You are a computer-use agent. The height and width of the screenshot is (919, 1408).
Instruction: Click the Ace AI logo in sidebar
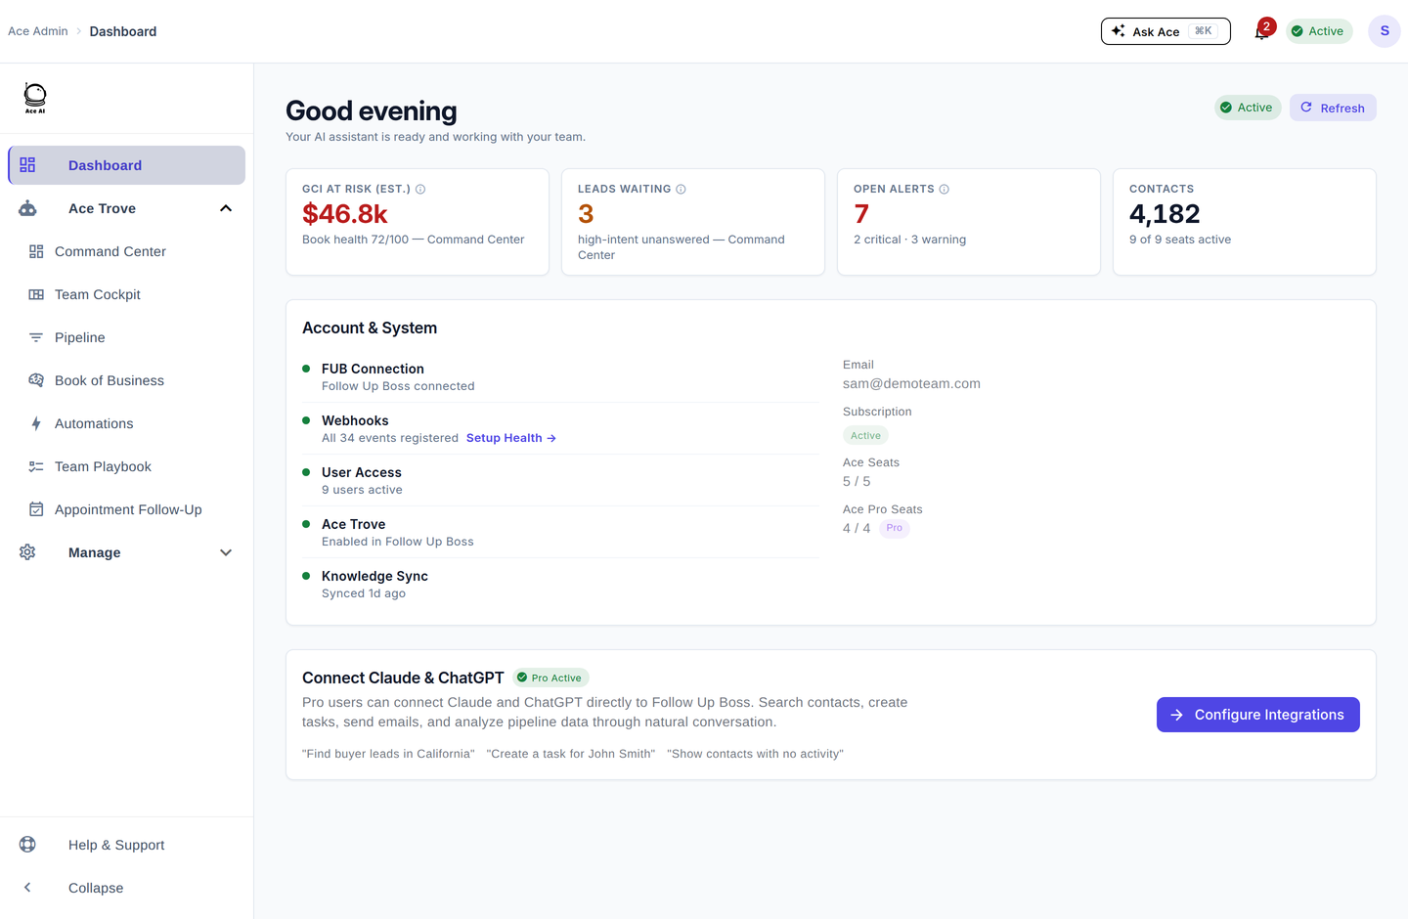click(x=35, y=98)
